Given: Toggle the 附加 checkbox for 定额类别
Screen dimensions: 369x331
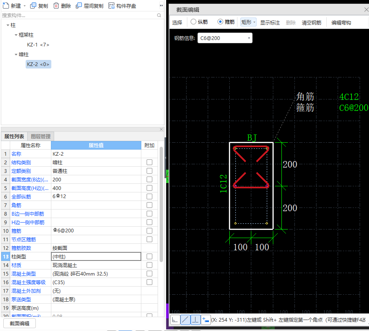Looking at the screenshot, I should (x=149, y=171).
